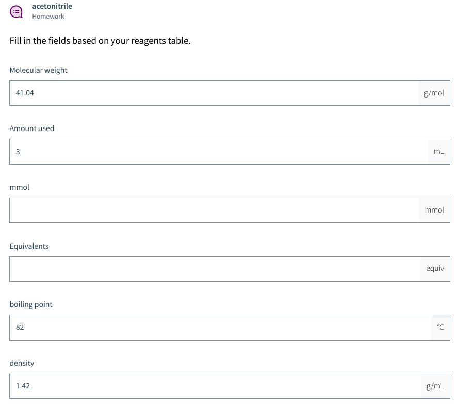Click the acetonitrile chat bubble icon
Viewport: 458px width, 405px height.
click(x=16, y=11)
